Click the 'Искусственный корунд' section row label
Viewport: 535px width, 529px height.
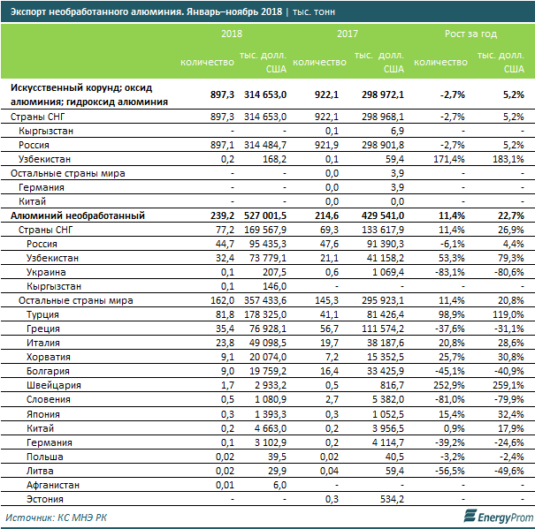click(x=89, y=94)
